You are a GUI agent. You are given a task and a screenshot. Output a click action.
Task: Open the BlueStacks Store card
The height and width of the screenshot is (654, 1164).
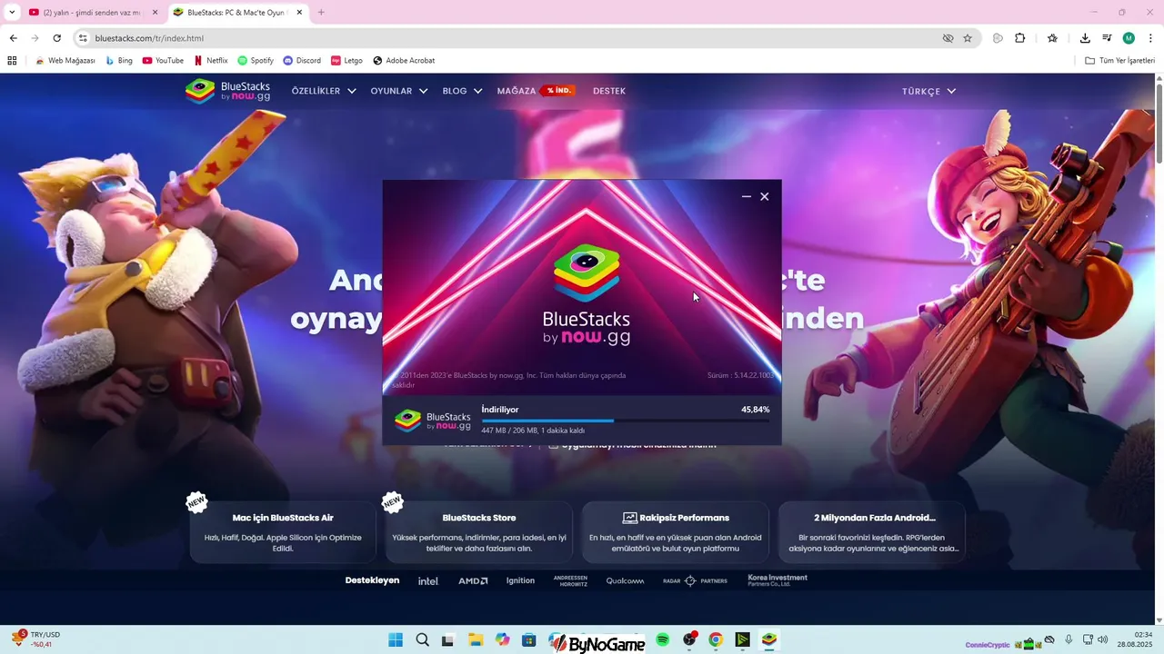pos(479,532)
